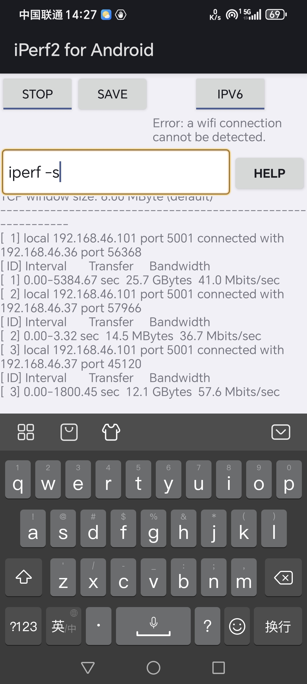Toggle the IPV6 button
Viewport: 307px width, 684px height.
tap(230, 94)
